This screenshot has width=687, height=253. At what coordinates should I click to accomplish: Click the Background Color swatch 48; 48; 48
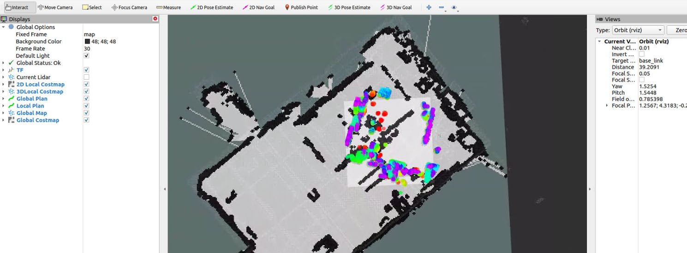pyautogui.click(x=87, y=41)
